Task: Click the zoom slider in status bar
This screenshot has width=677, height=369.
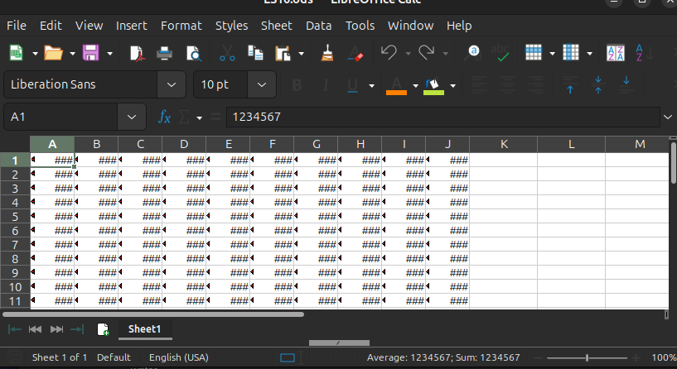Action: (x=587, y=357)
